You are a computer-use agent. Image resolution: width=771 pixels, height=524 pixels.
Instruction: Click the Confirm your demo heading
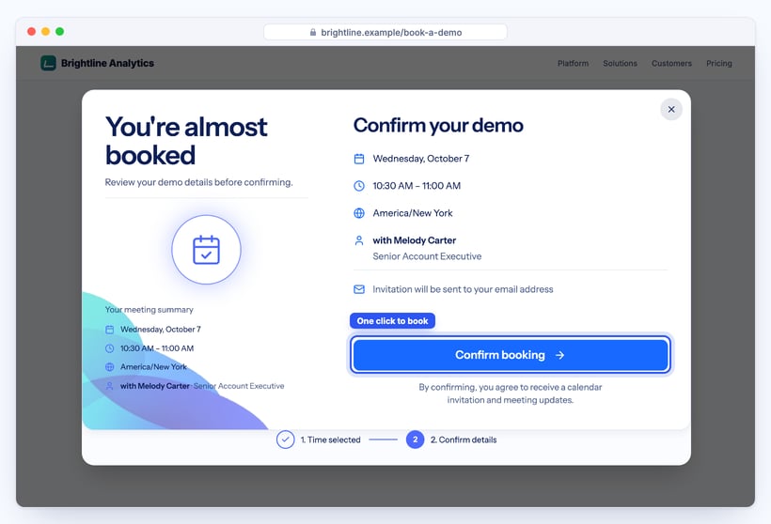438,125
